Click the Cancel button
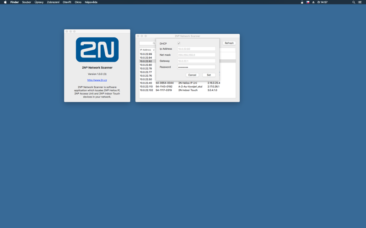This screenshot has height=228, width=366. coord(192,75)
